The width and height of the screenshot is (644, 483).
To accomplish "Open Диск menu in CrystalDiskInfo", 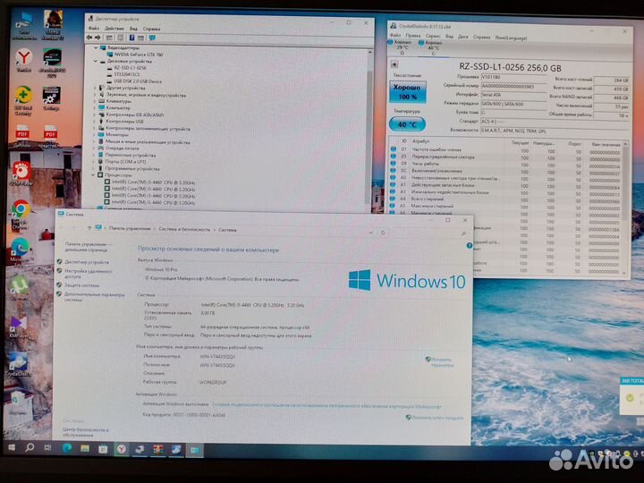I will [x=463, y=37].
